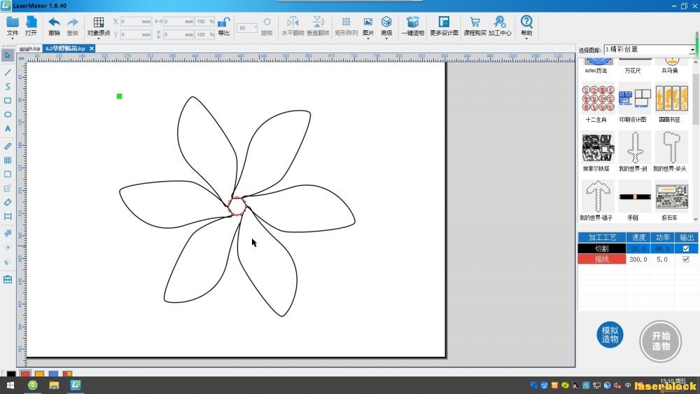Select the rectangle drawing tool
The width and height of the screenshot is (700, 394).
8,100
